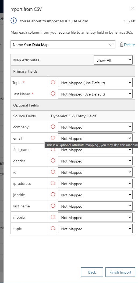Click the ip_address source field name
138x283 pixels.
point(22,183)
